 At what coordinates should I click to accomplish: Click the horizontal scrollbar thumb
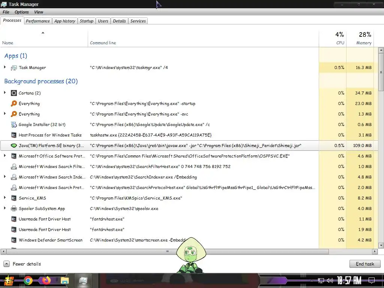[168, 252]
